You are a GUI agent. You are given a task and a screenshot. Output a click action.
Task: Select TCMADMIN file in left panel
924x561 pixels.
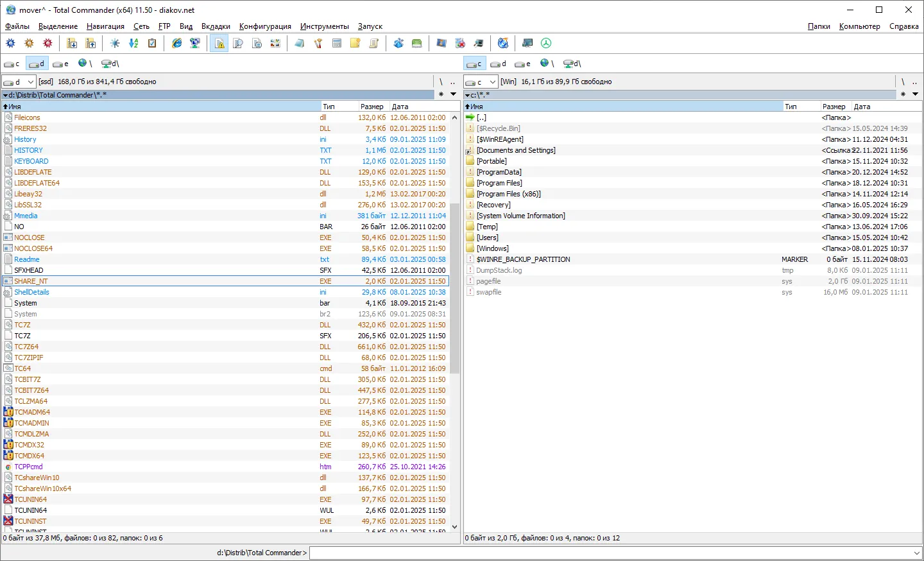(x=226, y=423)
